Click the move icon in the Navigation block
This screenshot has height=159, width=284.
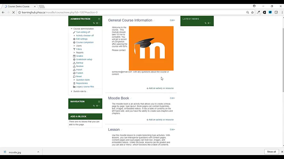coord(94,106)
